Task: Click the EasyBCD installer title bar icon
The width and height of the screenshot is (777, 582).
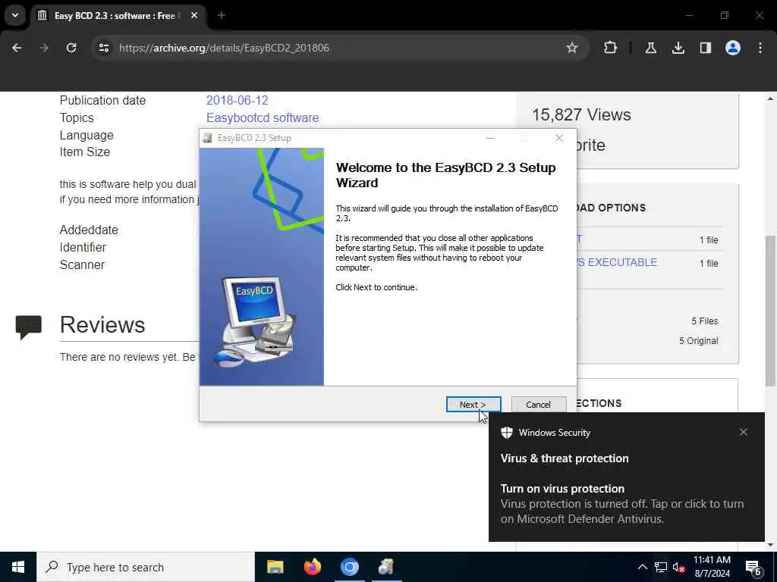Action: tap(208, 138)
